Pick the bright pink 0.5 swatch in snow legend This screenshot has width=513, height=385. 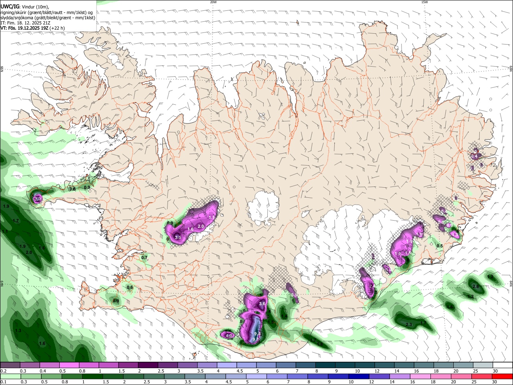point(69,365)
